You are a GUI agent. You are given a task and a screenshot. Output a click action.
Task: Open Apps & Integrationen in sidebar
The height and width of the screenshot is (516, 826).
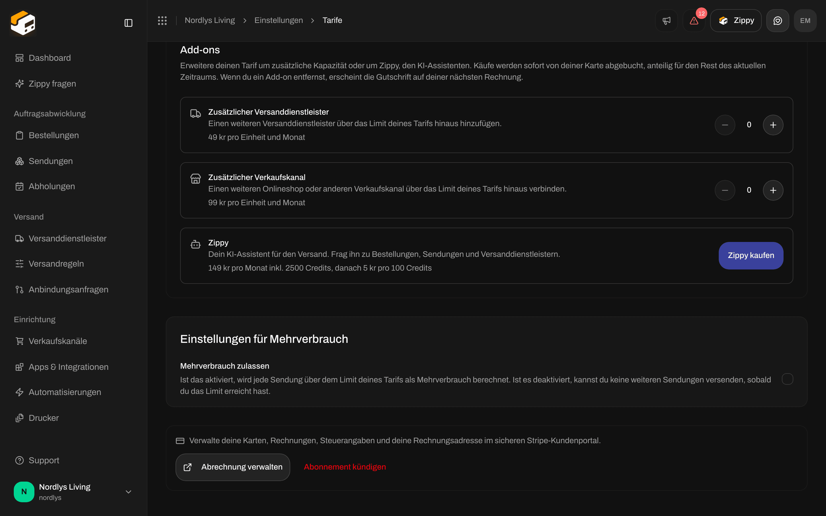(73, 367)
